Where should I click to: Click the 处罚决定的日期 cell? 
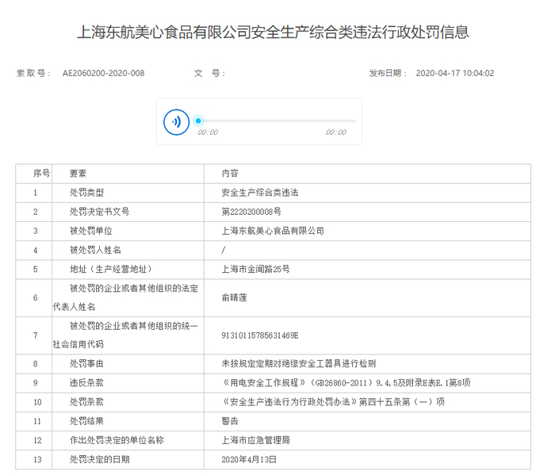pos(128,459)
